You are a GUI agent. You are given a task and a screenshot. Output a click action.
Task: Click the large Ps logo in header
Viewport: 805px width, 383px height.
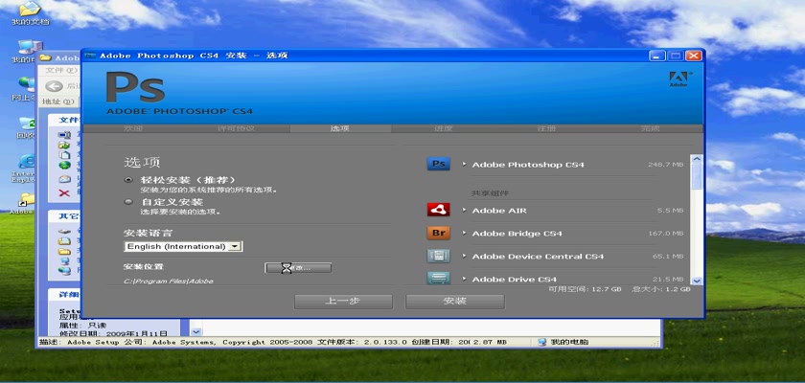tap(135, 88)
